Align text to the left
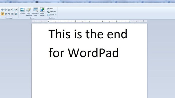The image size is (175, 98). coord(2,14)
